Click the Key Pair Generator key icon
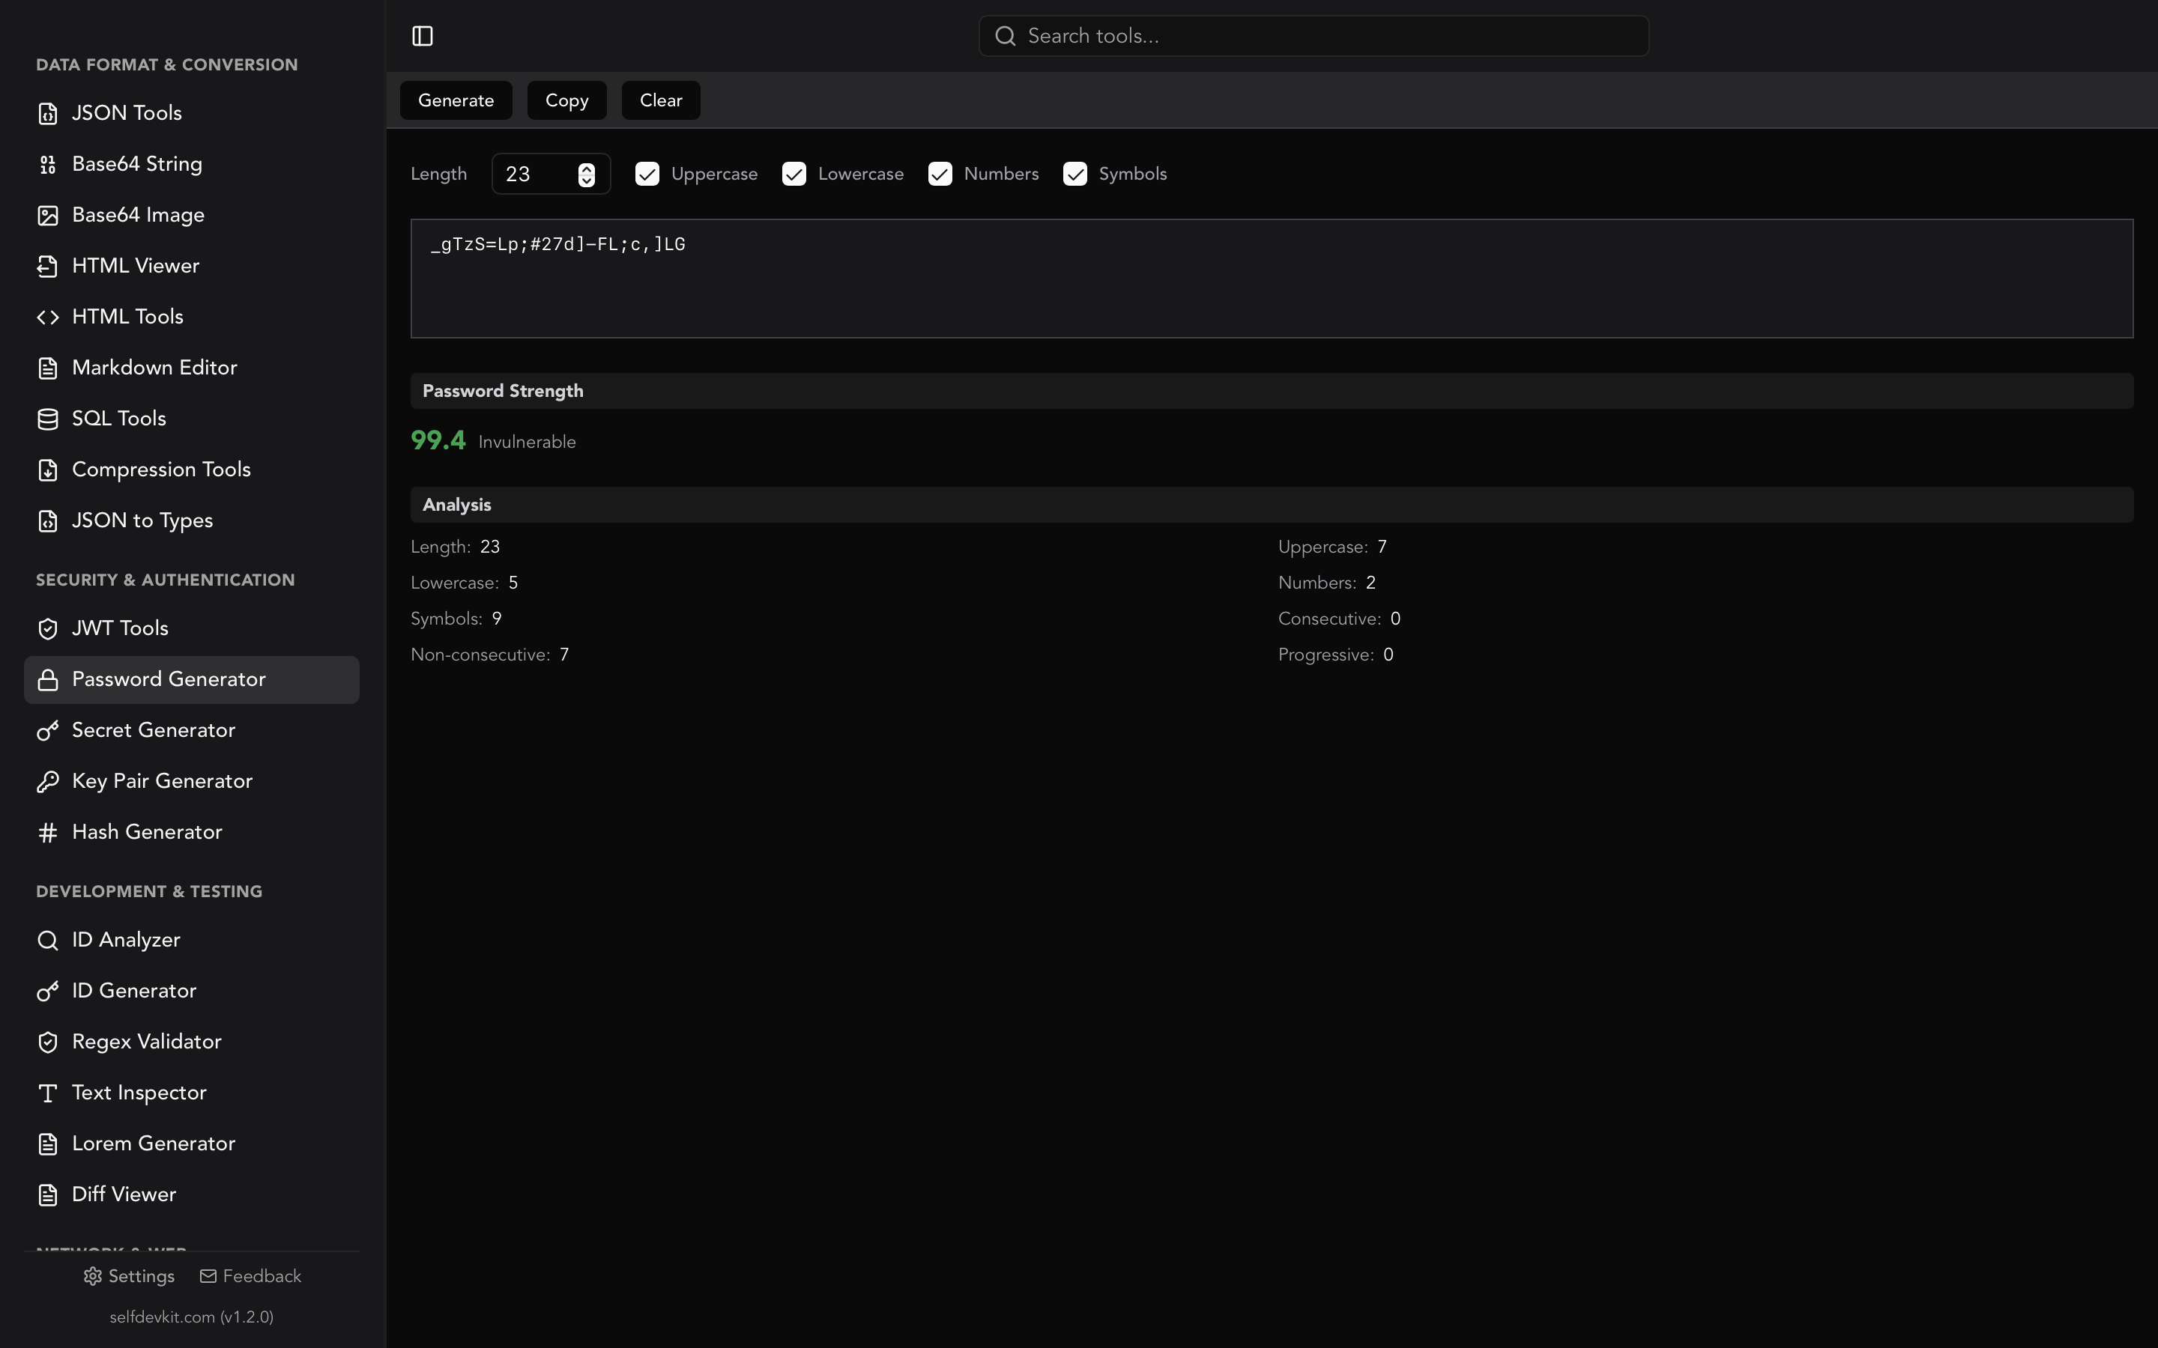Viewport: 2158px width, 1348px height. [47, 781]
